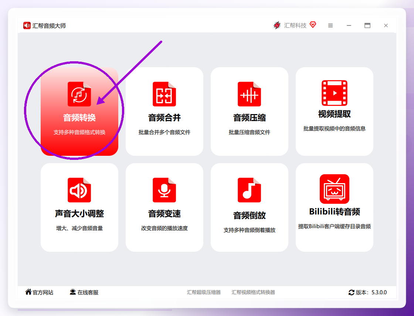The height and width of the screenshot is (316, 414).
Task: Click the 汇帮音频大师 app logo icon
Action: [27, 25]
